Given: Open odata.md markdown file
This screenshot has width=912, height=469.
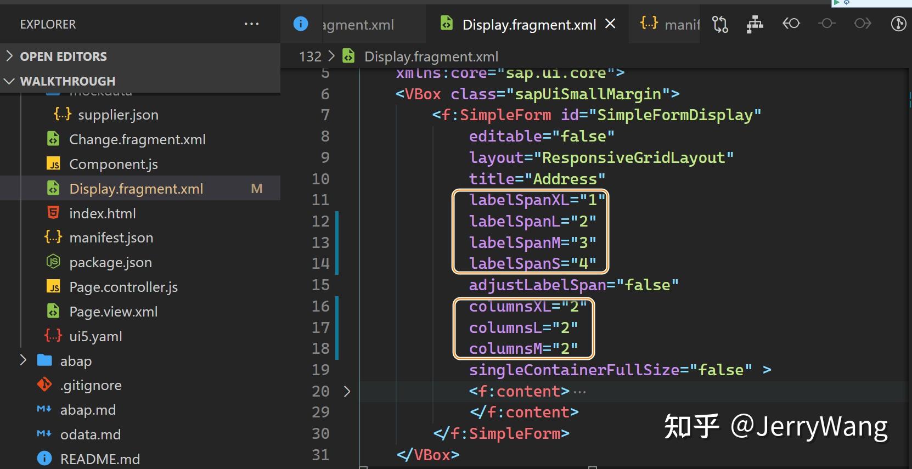Looking at the screenshot, I should point(90,434).
